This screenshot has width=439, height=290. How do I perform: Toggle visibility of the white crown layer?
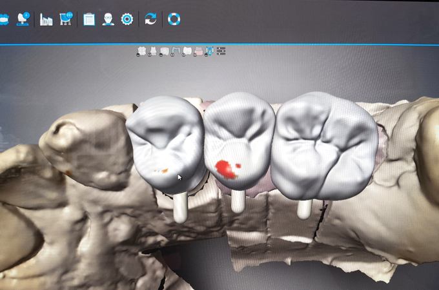pos(187,52)
